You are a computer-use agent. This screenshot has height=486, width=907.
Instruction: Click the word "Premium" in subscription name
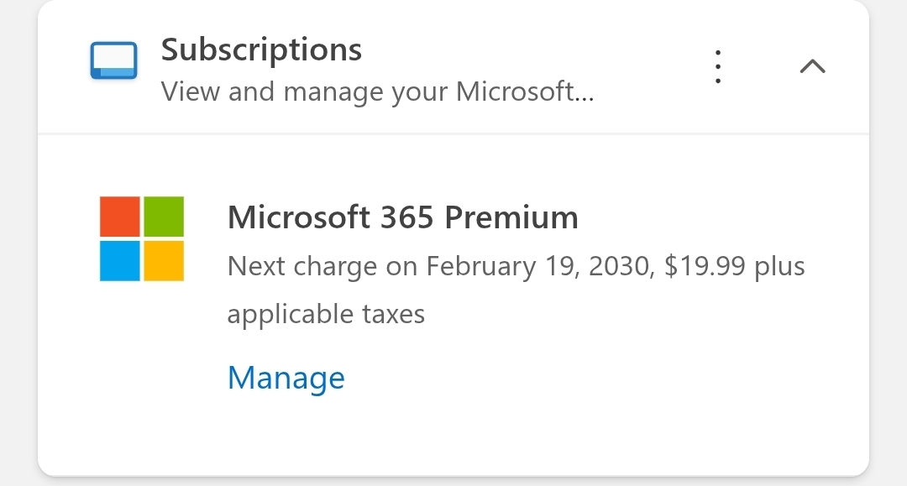pos(511,217)
